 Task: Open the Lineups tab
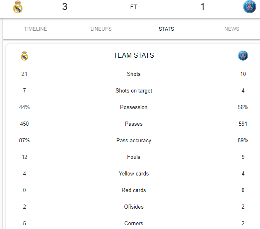tap(101, 29)
